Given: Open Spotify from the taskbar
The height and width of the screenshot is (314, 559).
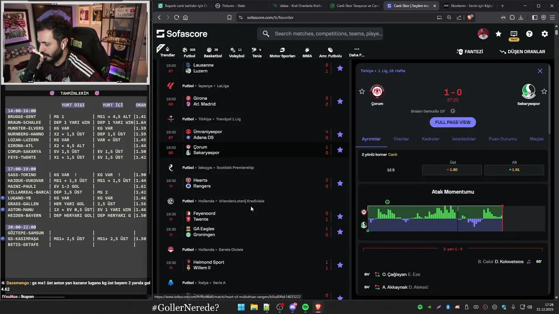Looking at the screenshot, I should (305, 307).
